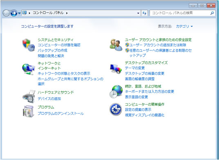This screenshot has width=219, height=160.
Task: Click ネットワークの状態とタスクの表示 link
Action: [x=64, y=73]
